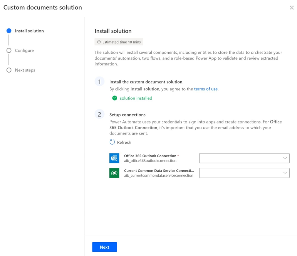
Task: Select the Install solution step indicator
Action: (x=9, y=31)
